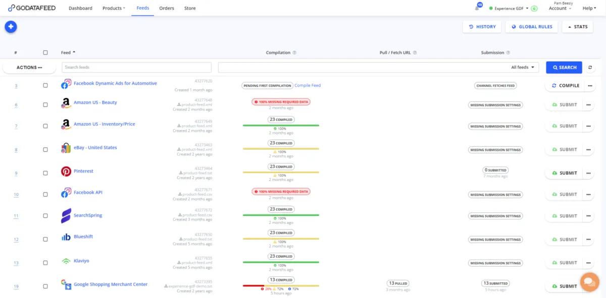Click Submit for the Pinterest feed
Screen dimensions: 606x298
point(565,173)
